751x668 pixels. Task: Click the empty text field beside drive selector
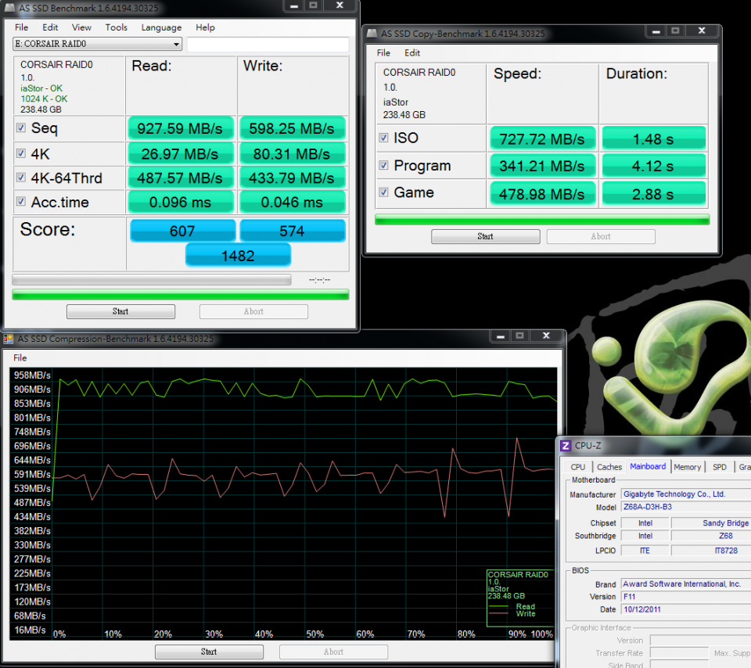click(268, 45)
